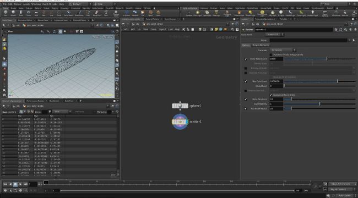
Task: Toggle Relax Iterations checkbox
Action: pos(246,99)
